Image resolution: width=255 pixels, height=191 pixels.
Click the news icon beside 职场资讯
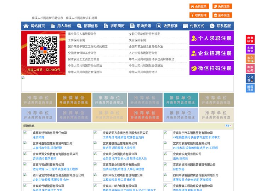[x=132, y=26]
